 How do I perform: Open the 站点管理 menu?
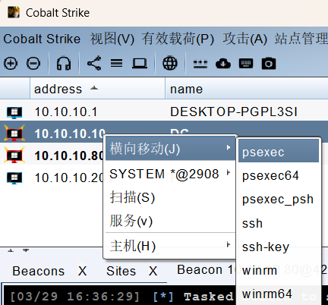[x=301, y=39]
